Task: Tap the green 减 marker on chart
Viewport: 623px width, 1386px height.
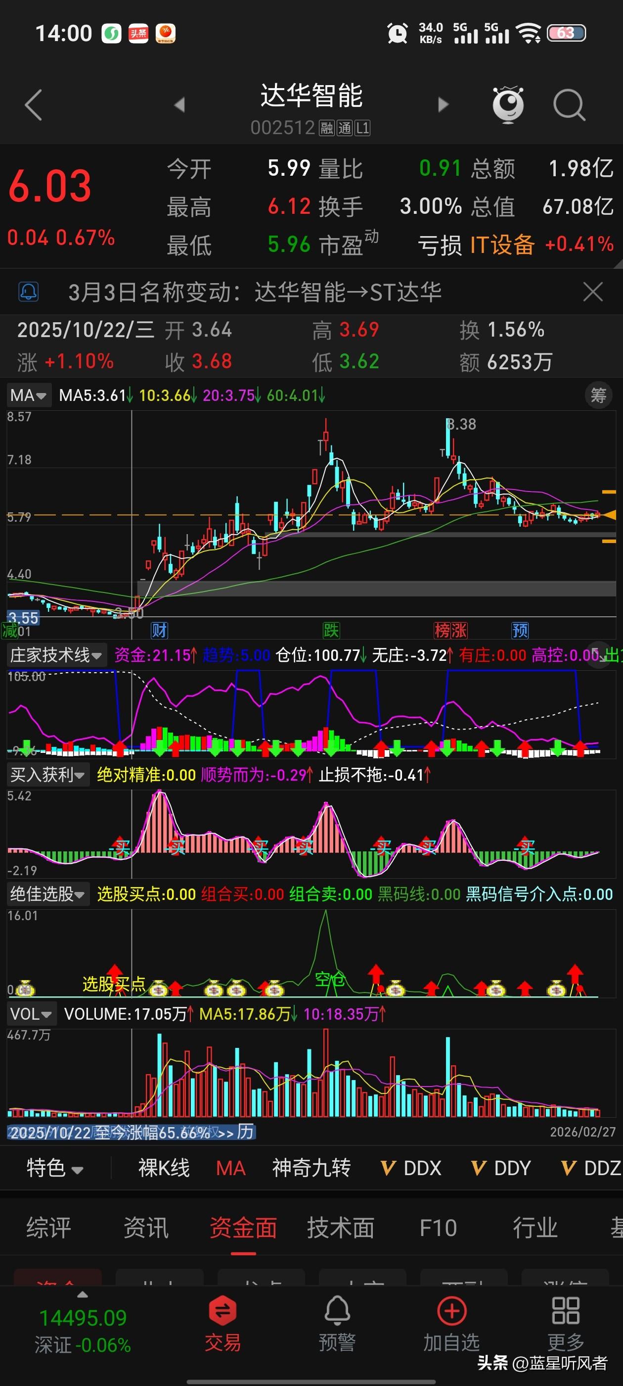Action: pyautogui.click(x=10, y=630)
